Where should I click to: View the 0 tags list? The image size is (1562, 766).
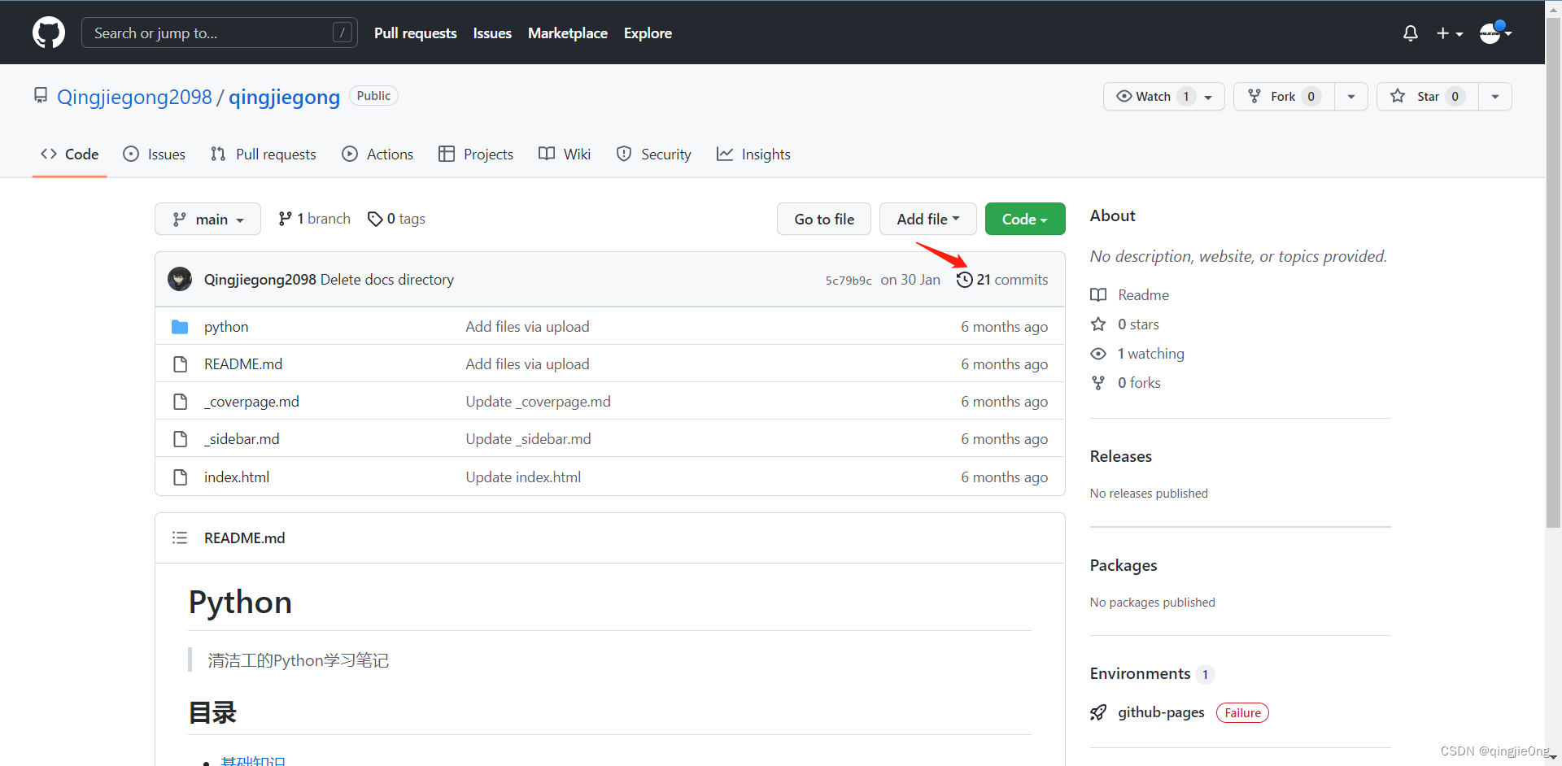pos(396,219)
